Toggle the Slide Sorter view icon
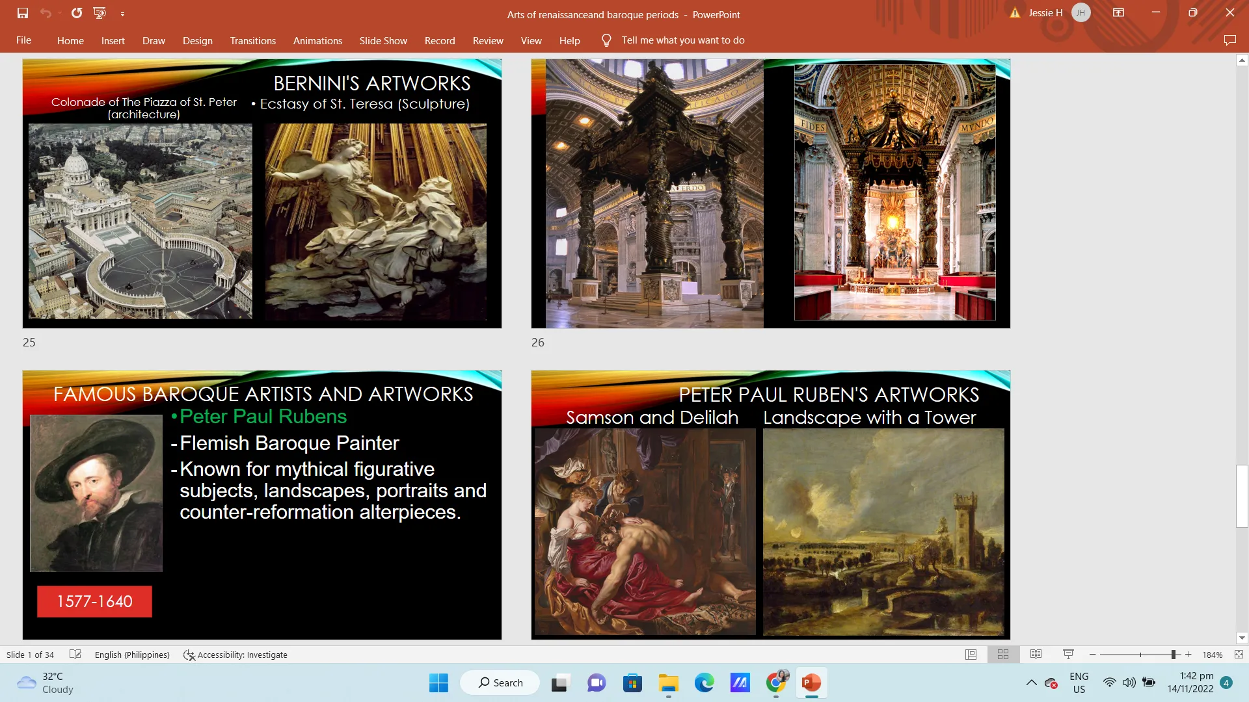The image size is (1249, 702). [x=1003, y=655]
